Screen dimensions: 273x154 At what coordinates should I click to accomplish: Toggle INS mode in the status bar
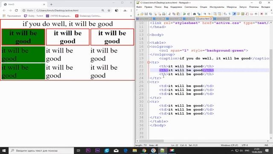(266, 145)
